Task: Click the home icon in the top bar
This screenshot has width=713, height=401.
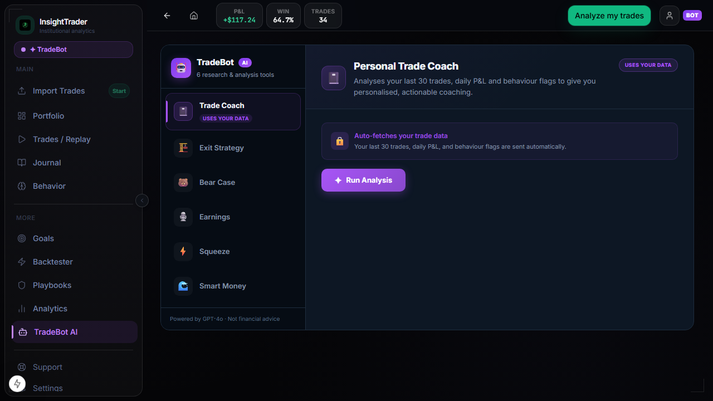Action: click(x=193, y=16)
